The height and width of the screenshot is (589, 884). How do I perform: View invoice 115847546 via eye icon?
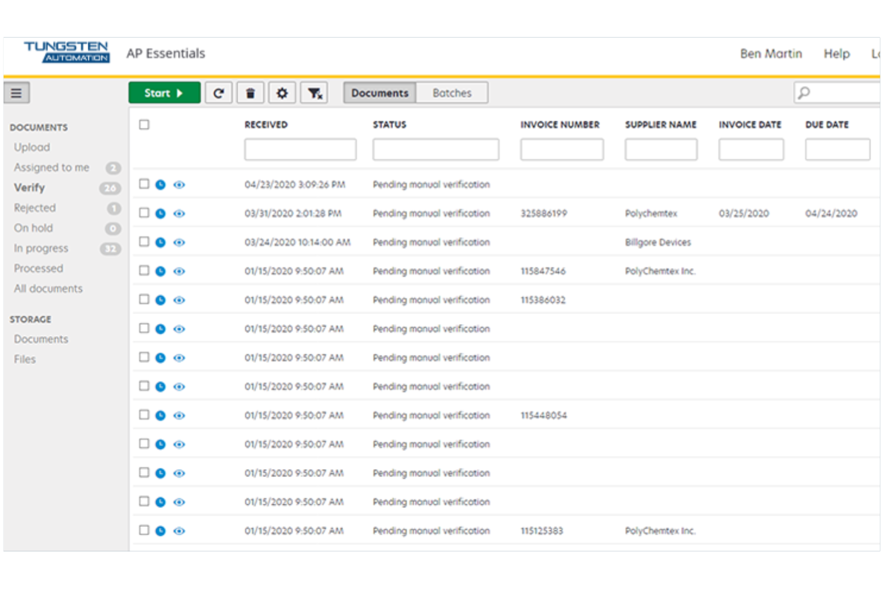pyautogui.click(x=179, y=271)
